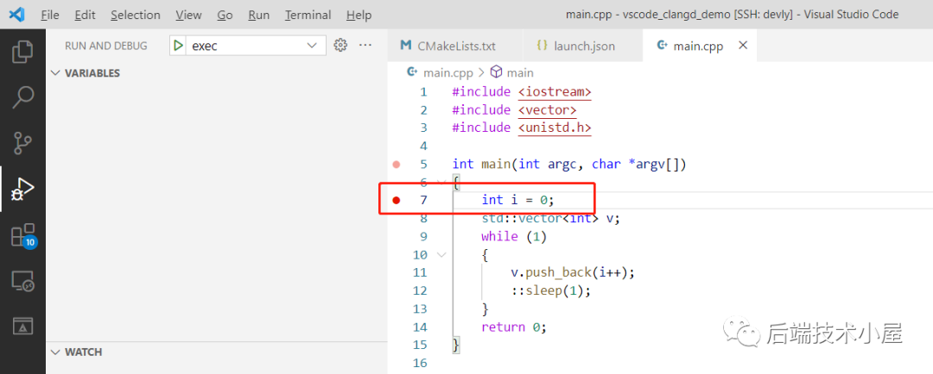The height and width of the screenshot is (374, 933).
Task: Open the Help menu
Action: tap(359, 15)
